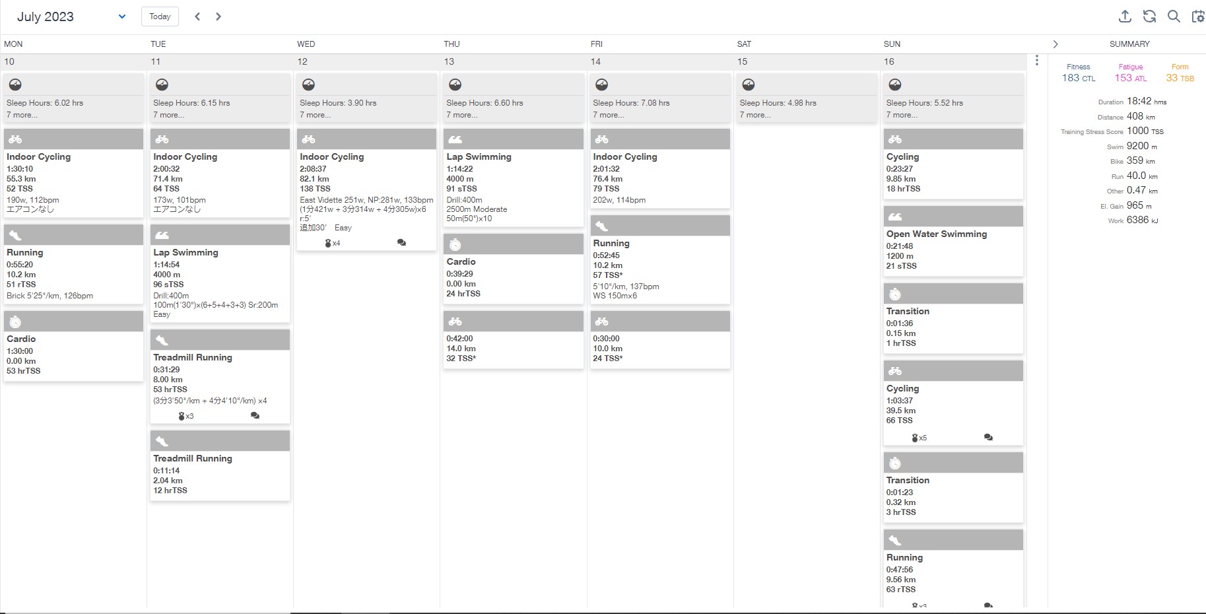Open comments on Treadmill Running 8.00 km
The height and width of the screenshot is (614, 1206).
(x=255, y=416)
